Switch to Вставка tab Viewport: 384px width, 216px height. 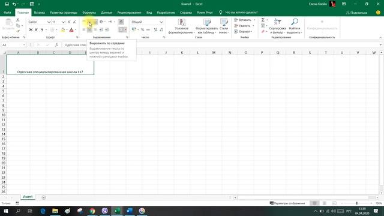point(40,13)
